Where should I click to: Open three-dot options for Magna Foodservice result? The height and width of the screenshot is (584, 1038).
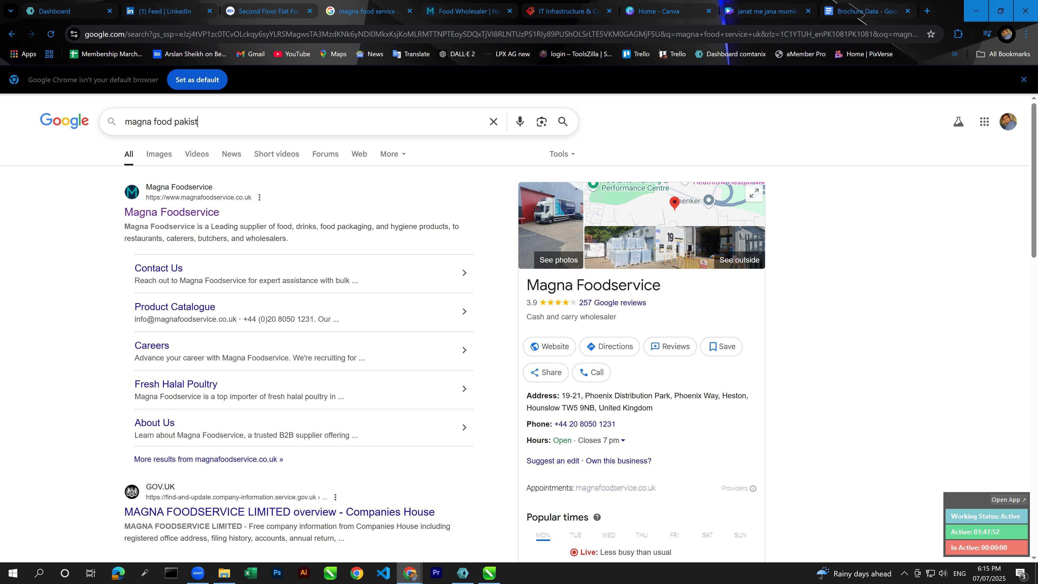click(259, 197)
